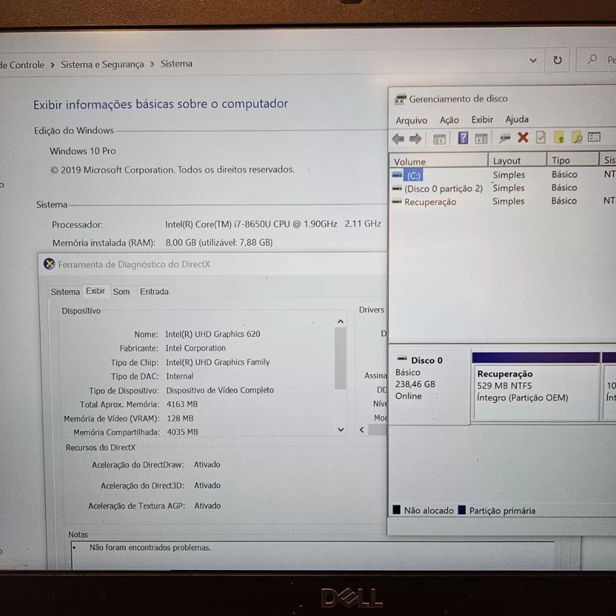The height and width of the screenshot is (616, 616).
Task: Toggle the console tree icon in Disk Management
Action: coord(437,138)
